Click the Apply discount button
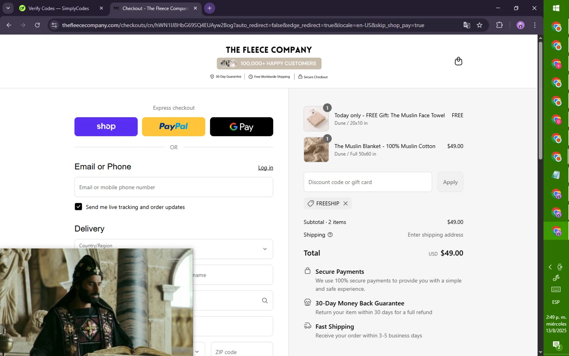This screenshot has width=569, height=356. (x=450, y=182)
